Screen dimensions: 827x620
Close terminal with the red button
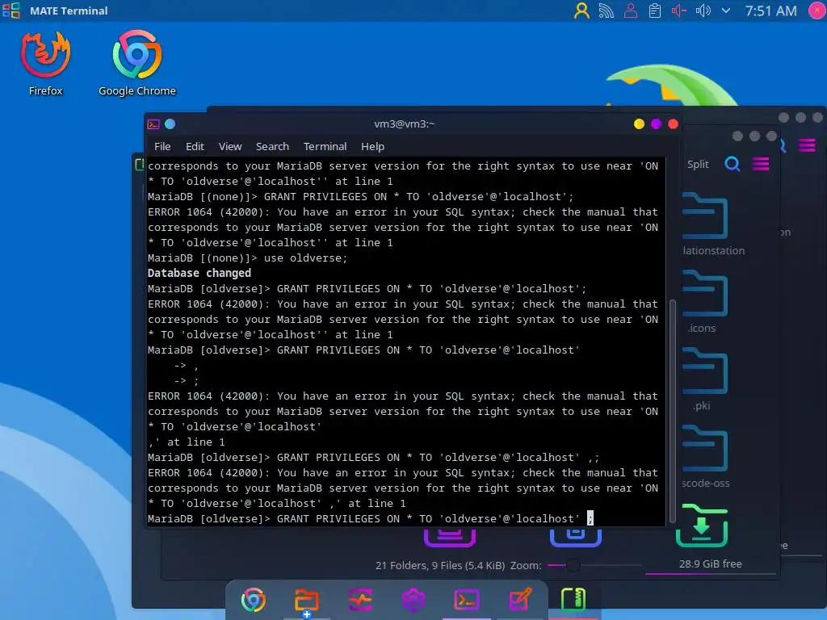pos(673,124)
